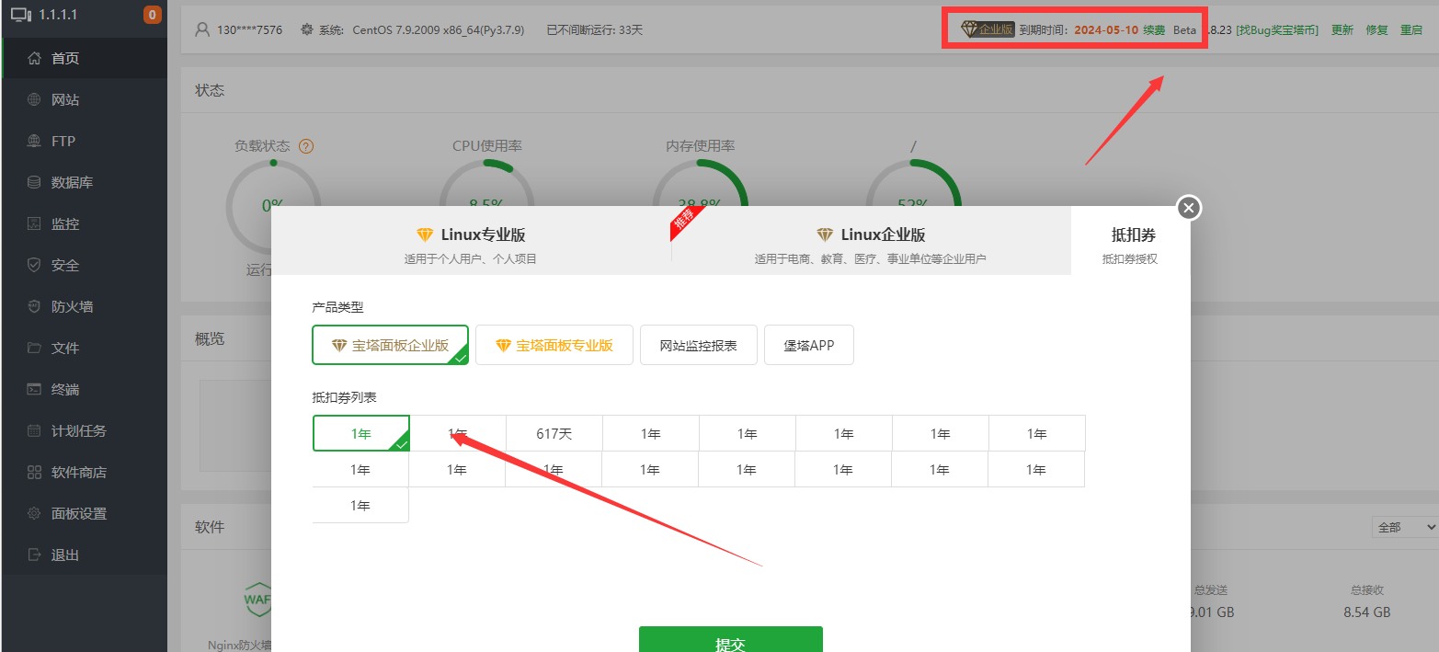Viewport: 1439px width, 652px height.
Task: Open the 监控 monitoring sidebar item
Action: tap(84, 223)
